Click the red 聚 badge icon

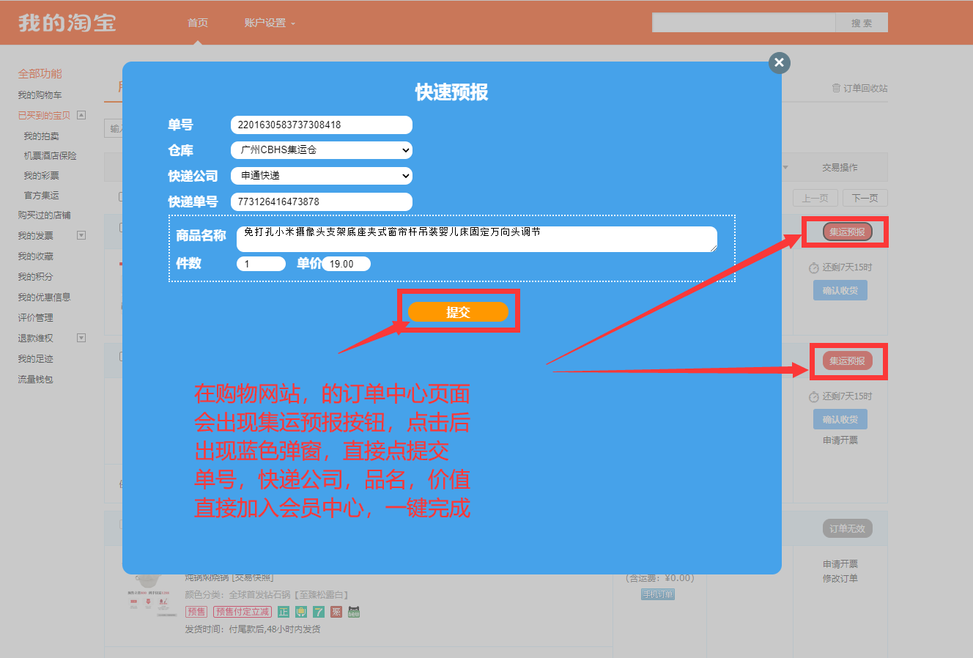click(336, 612)
